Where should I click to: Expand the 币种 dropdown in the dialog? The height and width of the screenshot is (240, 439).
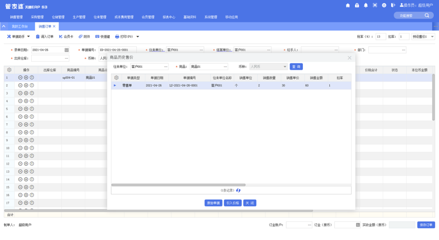pos(285,67)
